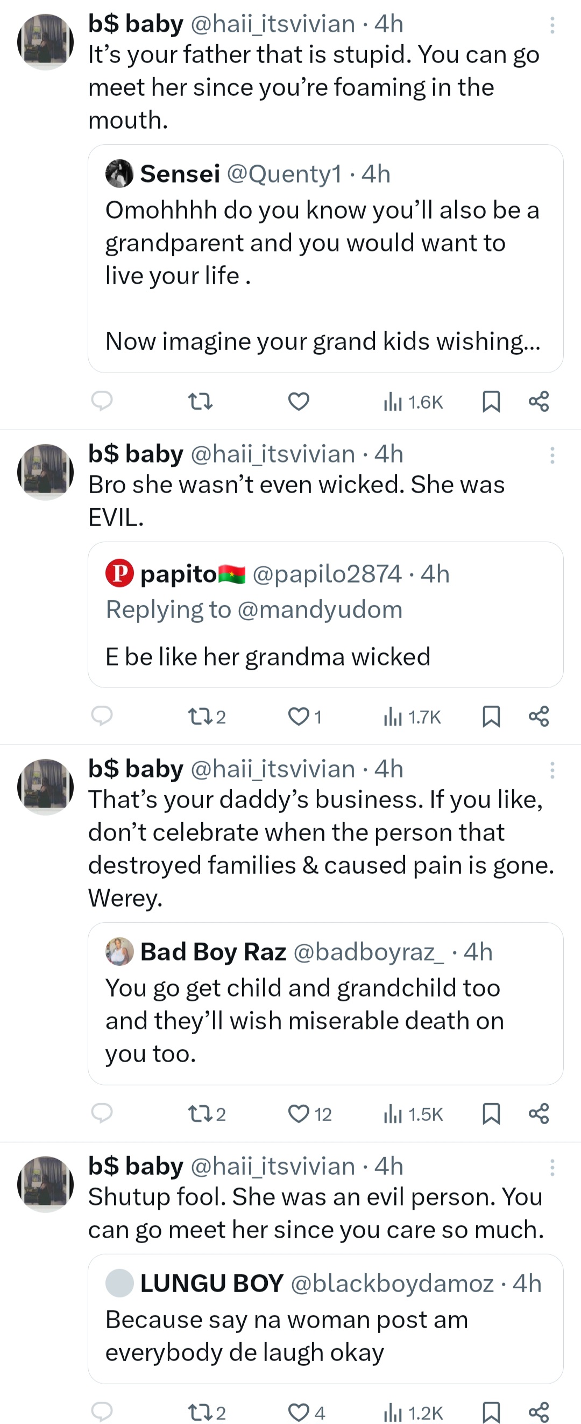This screenshot has width=581, height=1424.
Task: Open Sensei's quoted tweet
Action: [x=325, y=259]
